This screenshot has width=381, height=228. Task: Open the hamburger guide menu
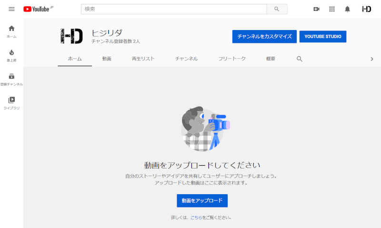point(11,9)
